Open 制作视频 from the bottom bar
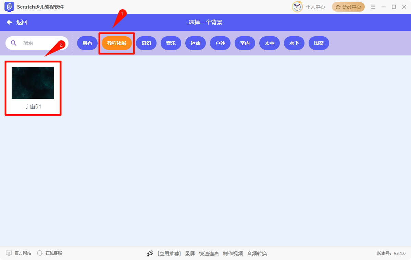411x260 pixels. (x=233, y=253)
